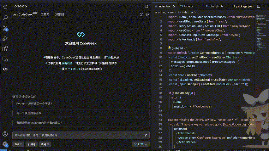Click line number 14 in gutter
The height and width of the screenshot is (151, 269).
[160, 75]
